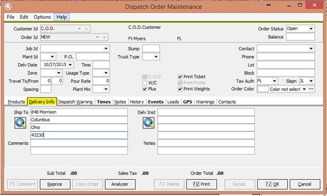This screenshot has height=196, width=327.
Task: Toggle the Print Prices checkbox
Action: point(180,83)
